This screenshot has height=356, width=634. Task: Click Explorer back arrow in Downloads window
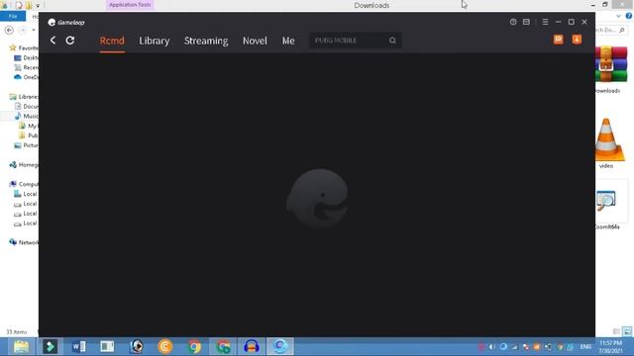click(9, 30)
